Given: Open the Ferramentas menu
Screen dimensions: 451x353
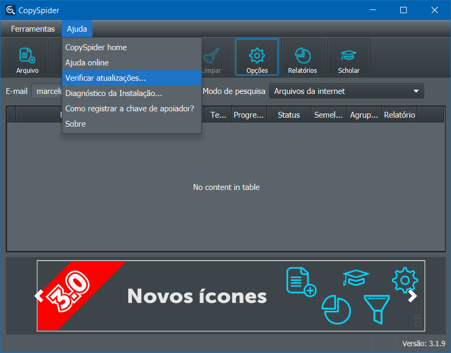Looking at the screenshot, I should click(33, 29).
